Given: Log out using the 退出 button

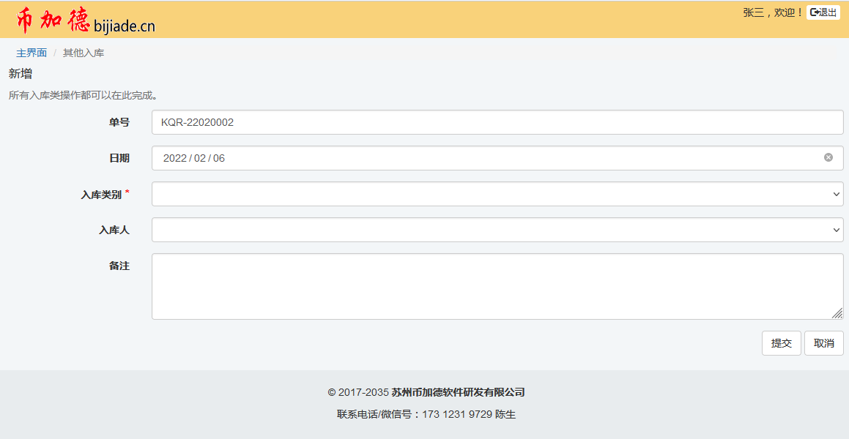Looking at the screenshot, I should tap(823, 12).
